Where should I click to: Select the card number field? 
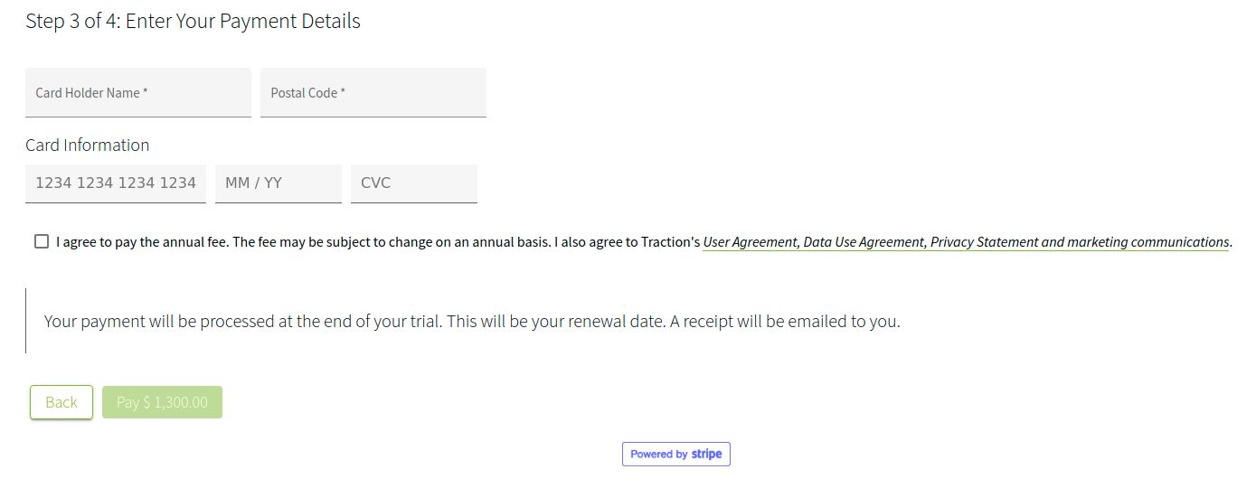tap(116, 183)
